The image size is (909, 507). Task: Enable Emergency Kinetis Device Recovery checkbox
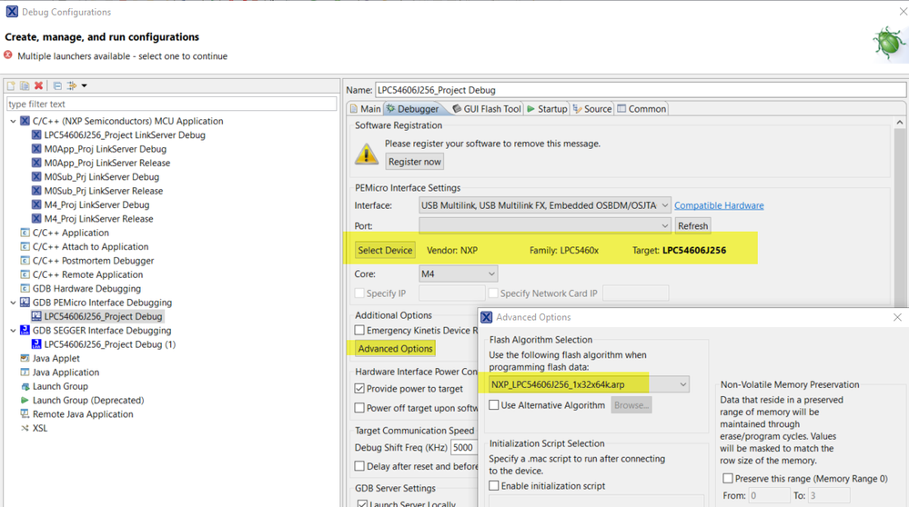coord(360,330)
